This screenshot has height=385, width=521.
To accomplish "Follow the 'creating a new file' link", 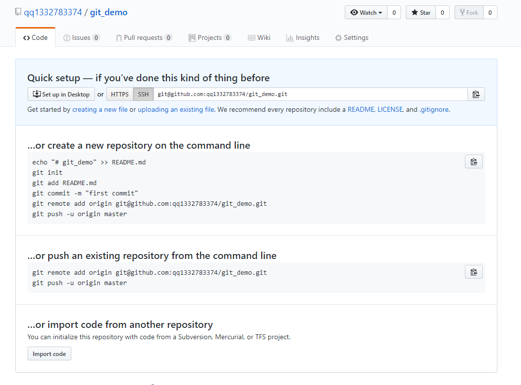I will 100,110.
